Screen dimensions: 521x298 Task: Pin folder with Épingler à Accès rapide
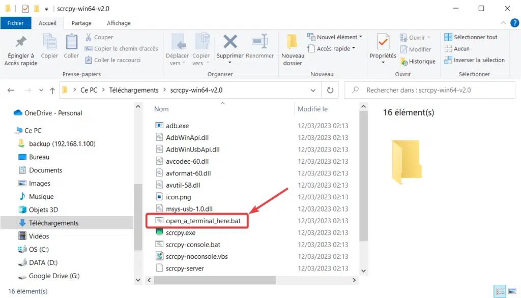[20, 50]
